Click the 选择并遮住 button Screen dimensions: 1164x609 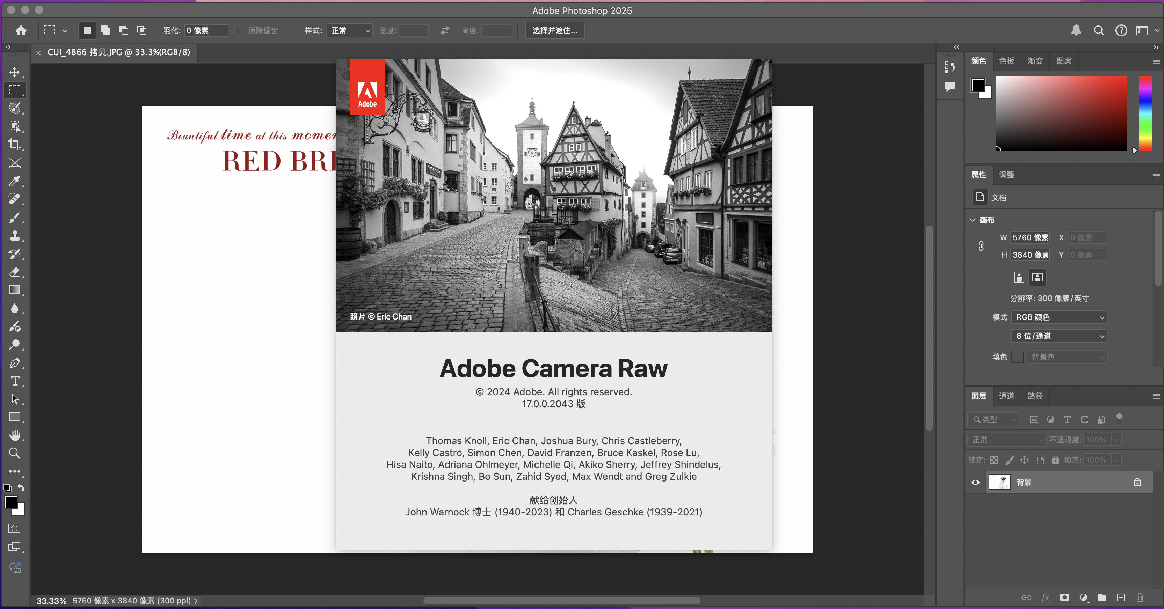point(554,30)
